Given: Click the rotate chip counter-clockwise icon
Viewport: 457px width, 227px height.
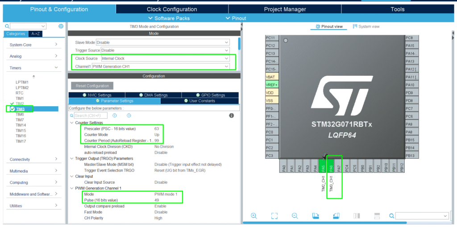Looking at the screenshot, I should coord(337,216).
